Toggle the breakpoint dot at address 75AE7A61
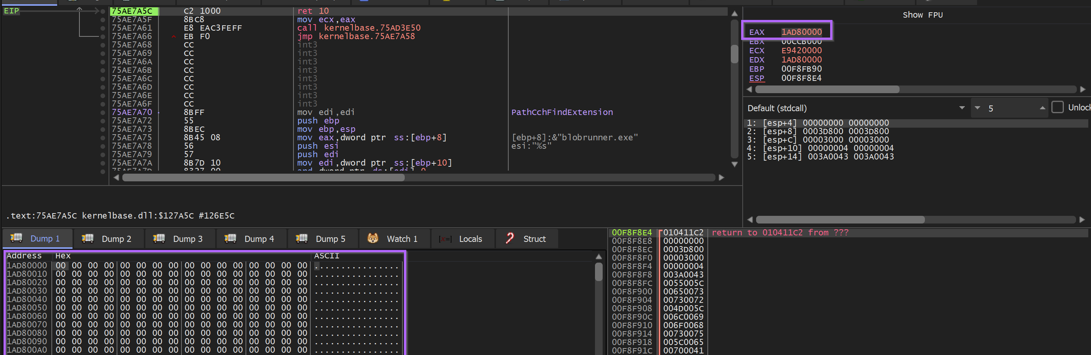Screen dimensions: 1091x355 click(x=102, y=28)
